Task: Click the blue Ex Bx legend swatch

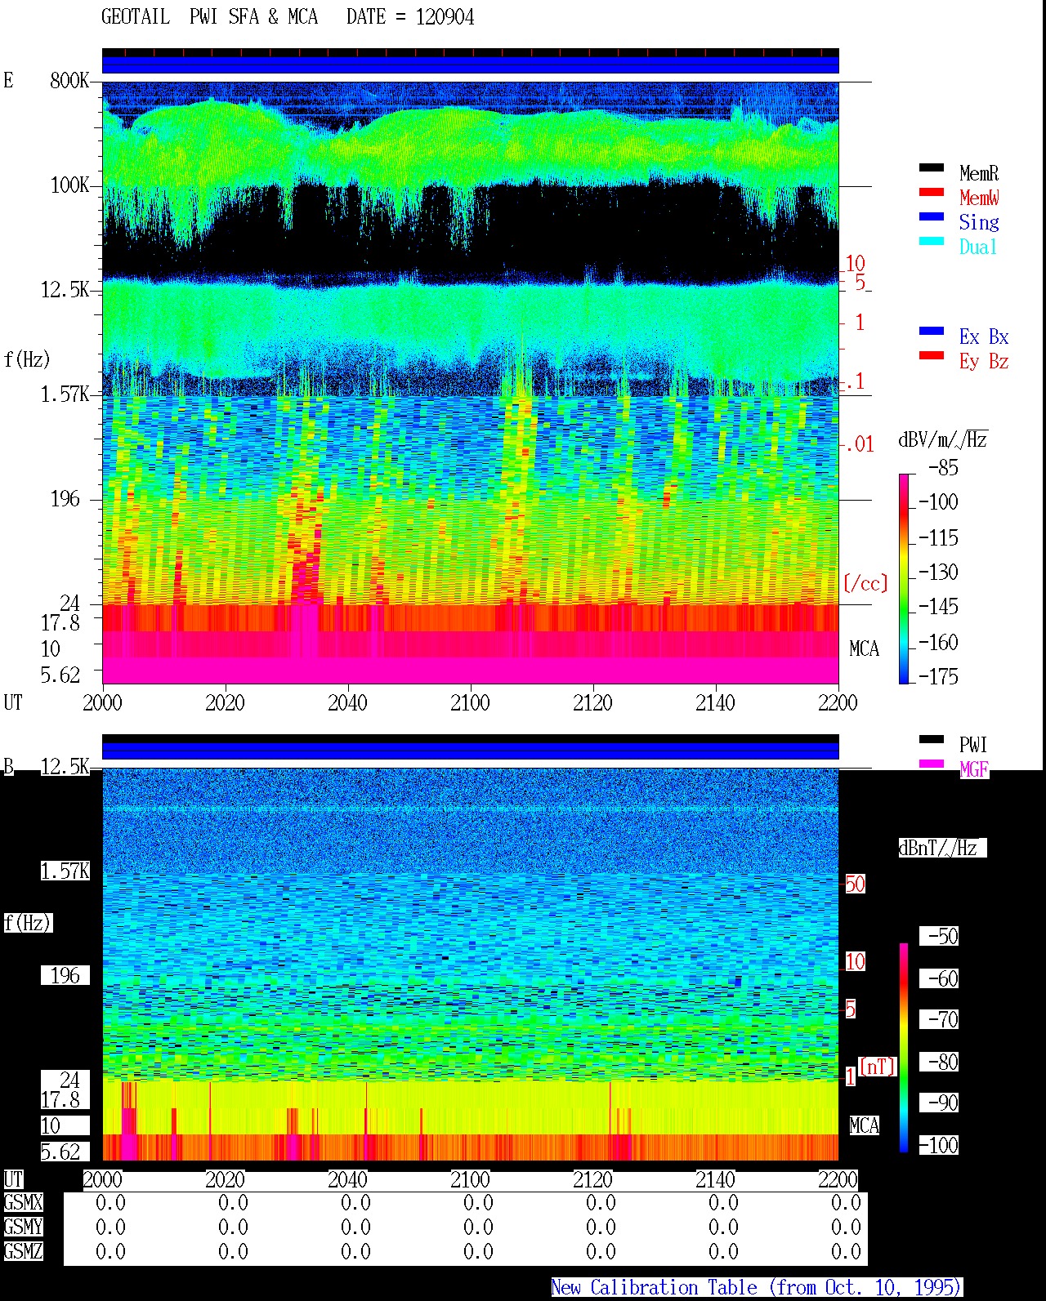Action: pos(932,332)
